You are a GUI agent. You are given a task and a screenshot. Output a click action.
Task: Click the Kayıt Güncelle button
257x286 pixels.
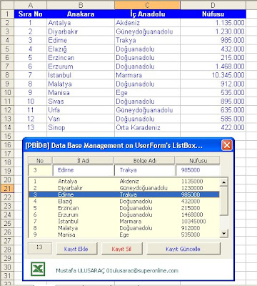(x=183, y=249)
